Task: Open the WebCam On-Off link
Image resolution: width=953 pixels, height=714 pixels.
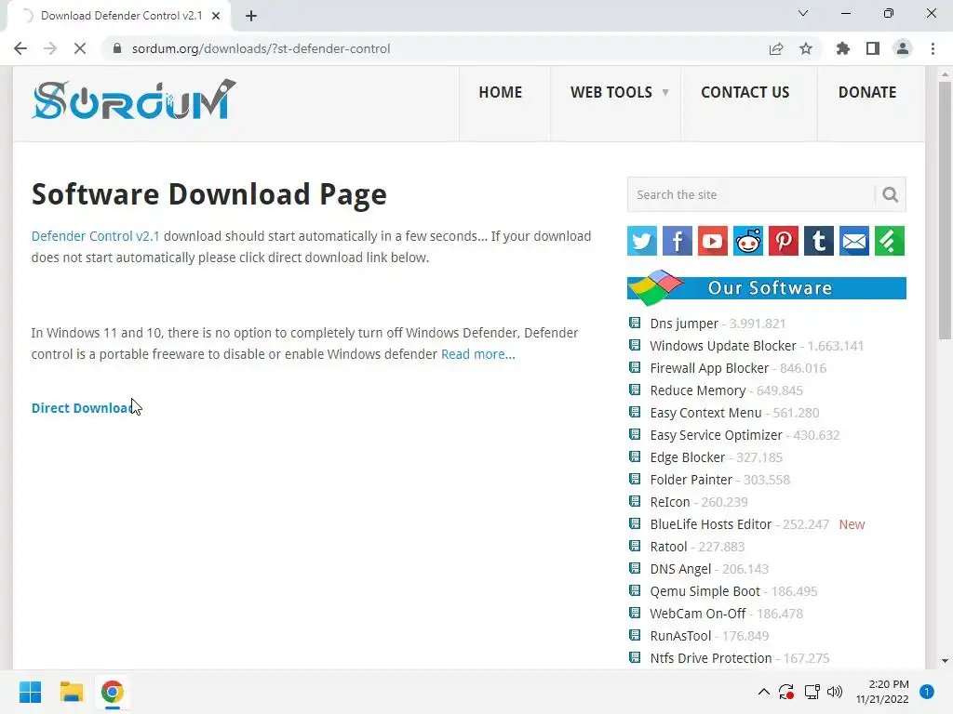Action: pyautogui.click(x=698, y=614)
